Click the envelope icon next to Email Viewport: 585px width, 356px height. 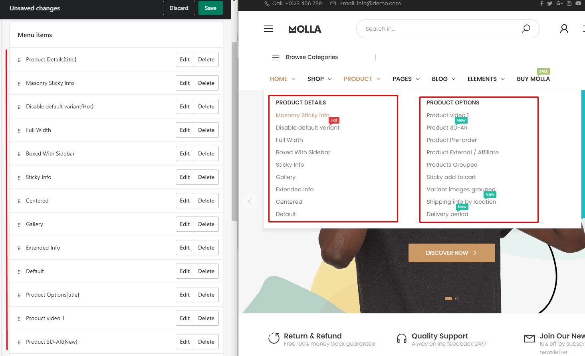click(333, 3)
